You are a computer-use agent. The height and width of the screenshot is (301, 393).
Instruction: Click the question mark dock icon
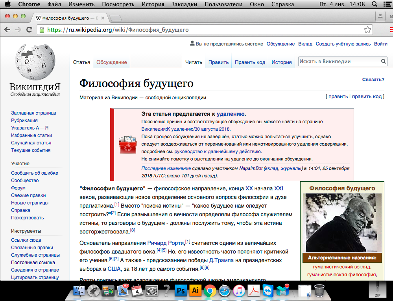pyautogui.click(x=166, y=291)
